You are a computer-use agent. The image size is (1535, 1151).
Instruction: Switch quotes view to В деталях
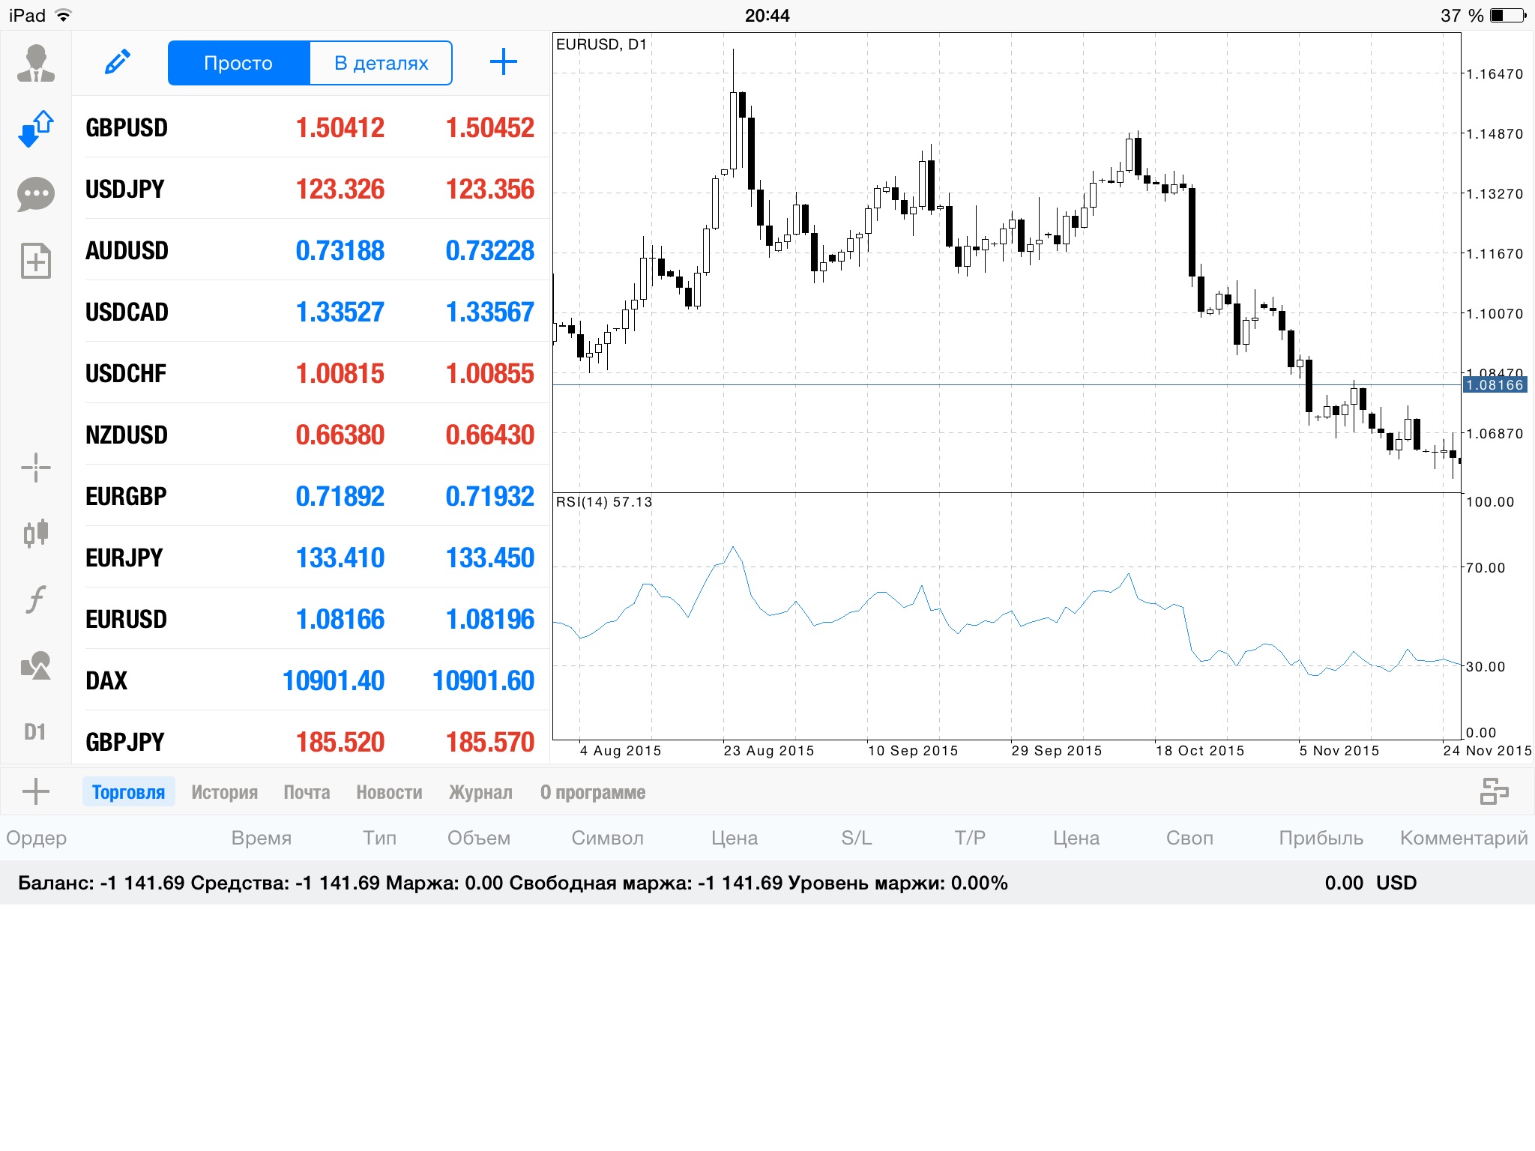point(381,63)
